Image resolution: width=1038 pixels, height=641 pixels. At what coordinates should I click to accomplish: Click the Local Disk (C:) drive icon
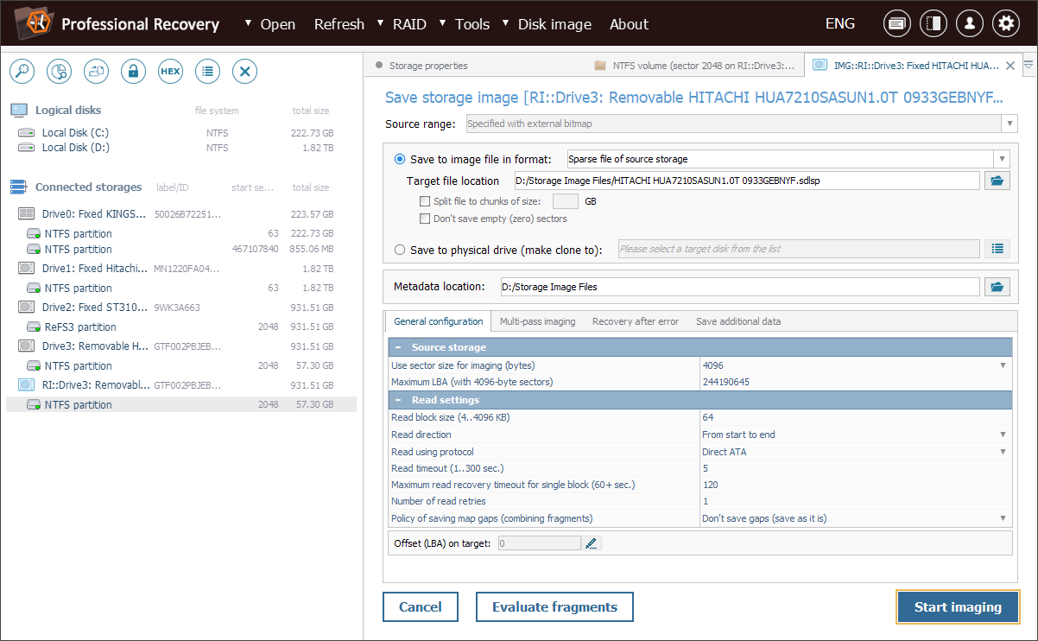(x=27, y=133)
